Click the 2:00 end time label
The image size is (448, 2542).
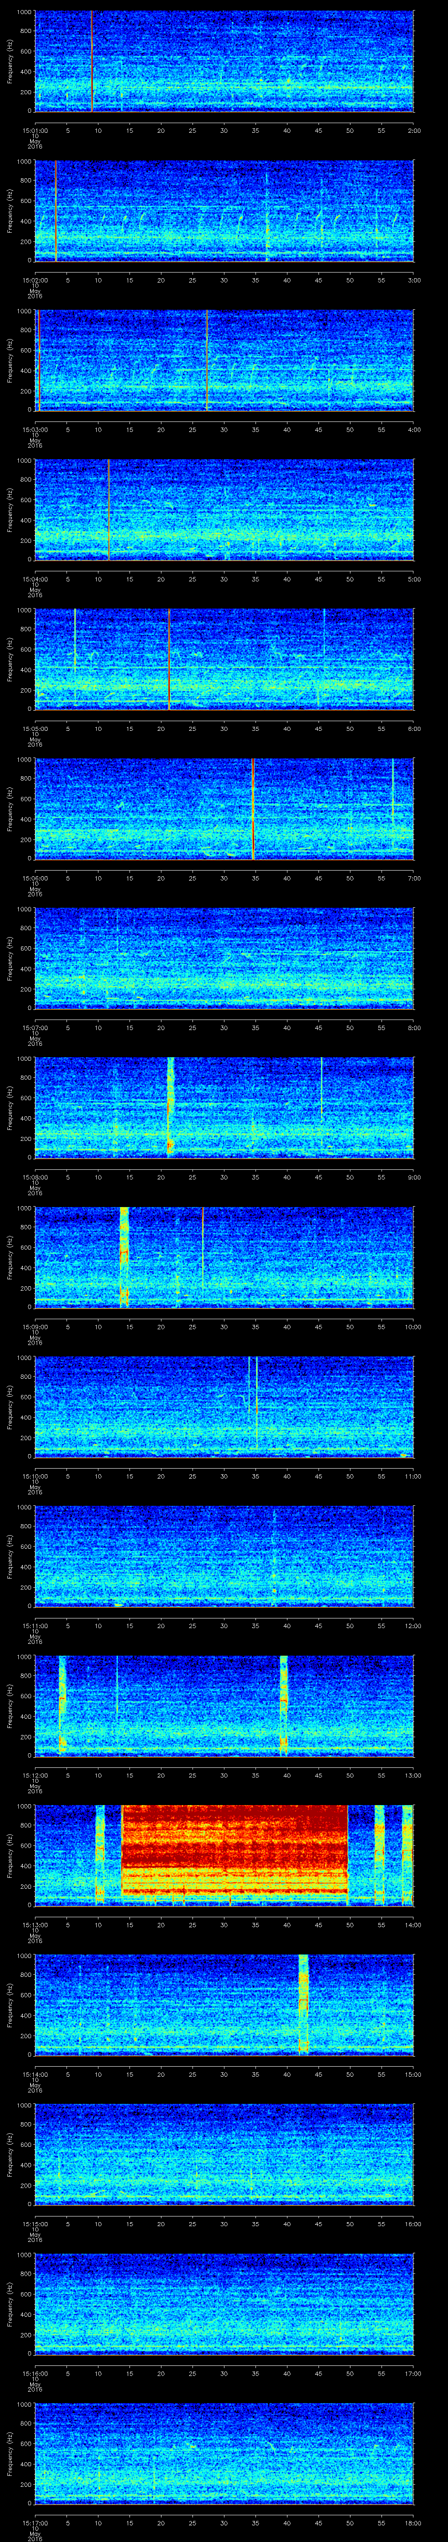click(x=413, y=130)
